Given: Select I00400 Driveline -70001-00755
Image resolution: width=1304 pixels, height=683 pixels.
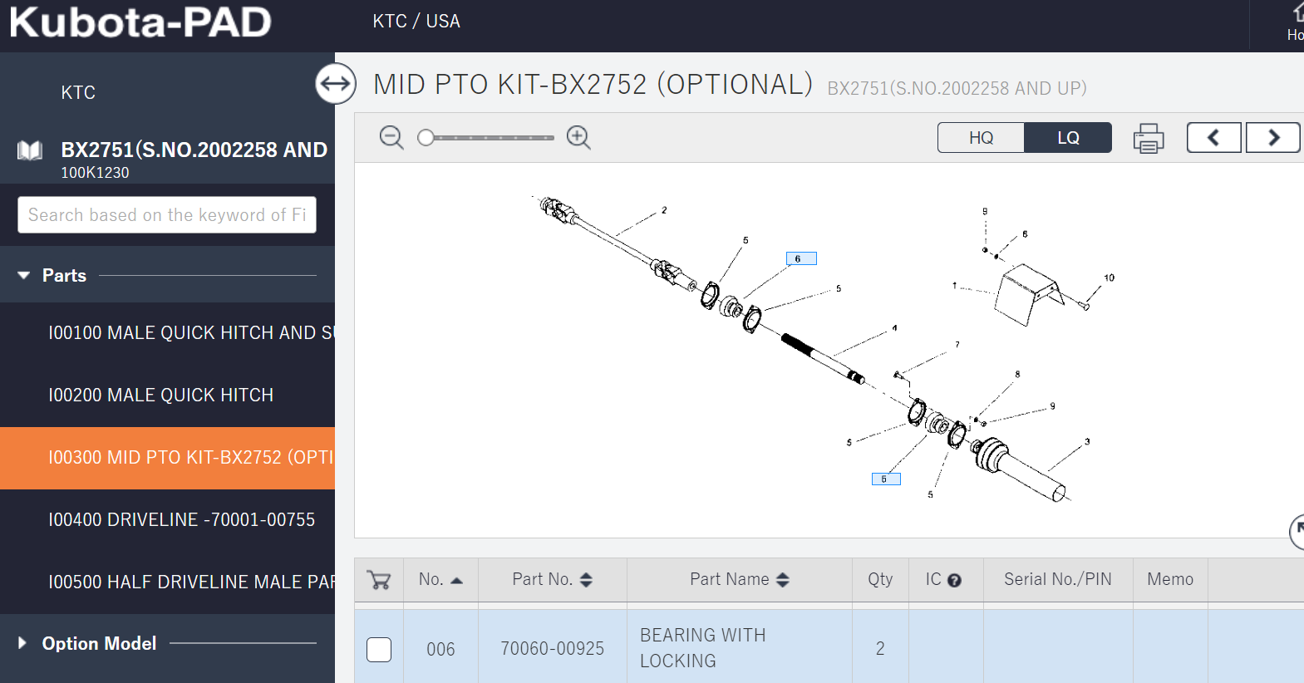Looking at the screenshot, I should click(182, 520).
